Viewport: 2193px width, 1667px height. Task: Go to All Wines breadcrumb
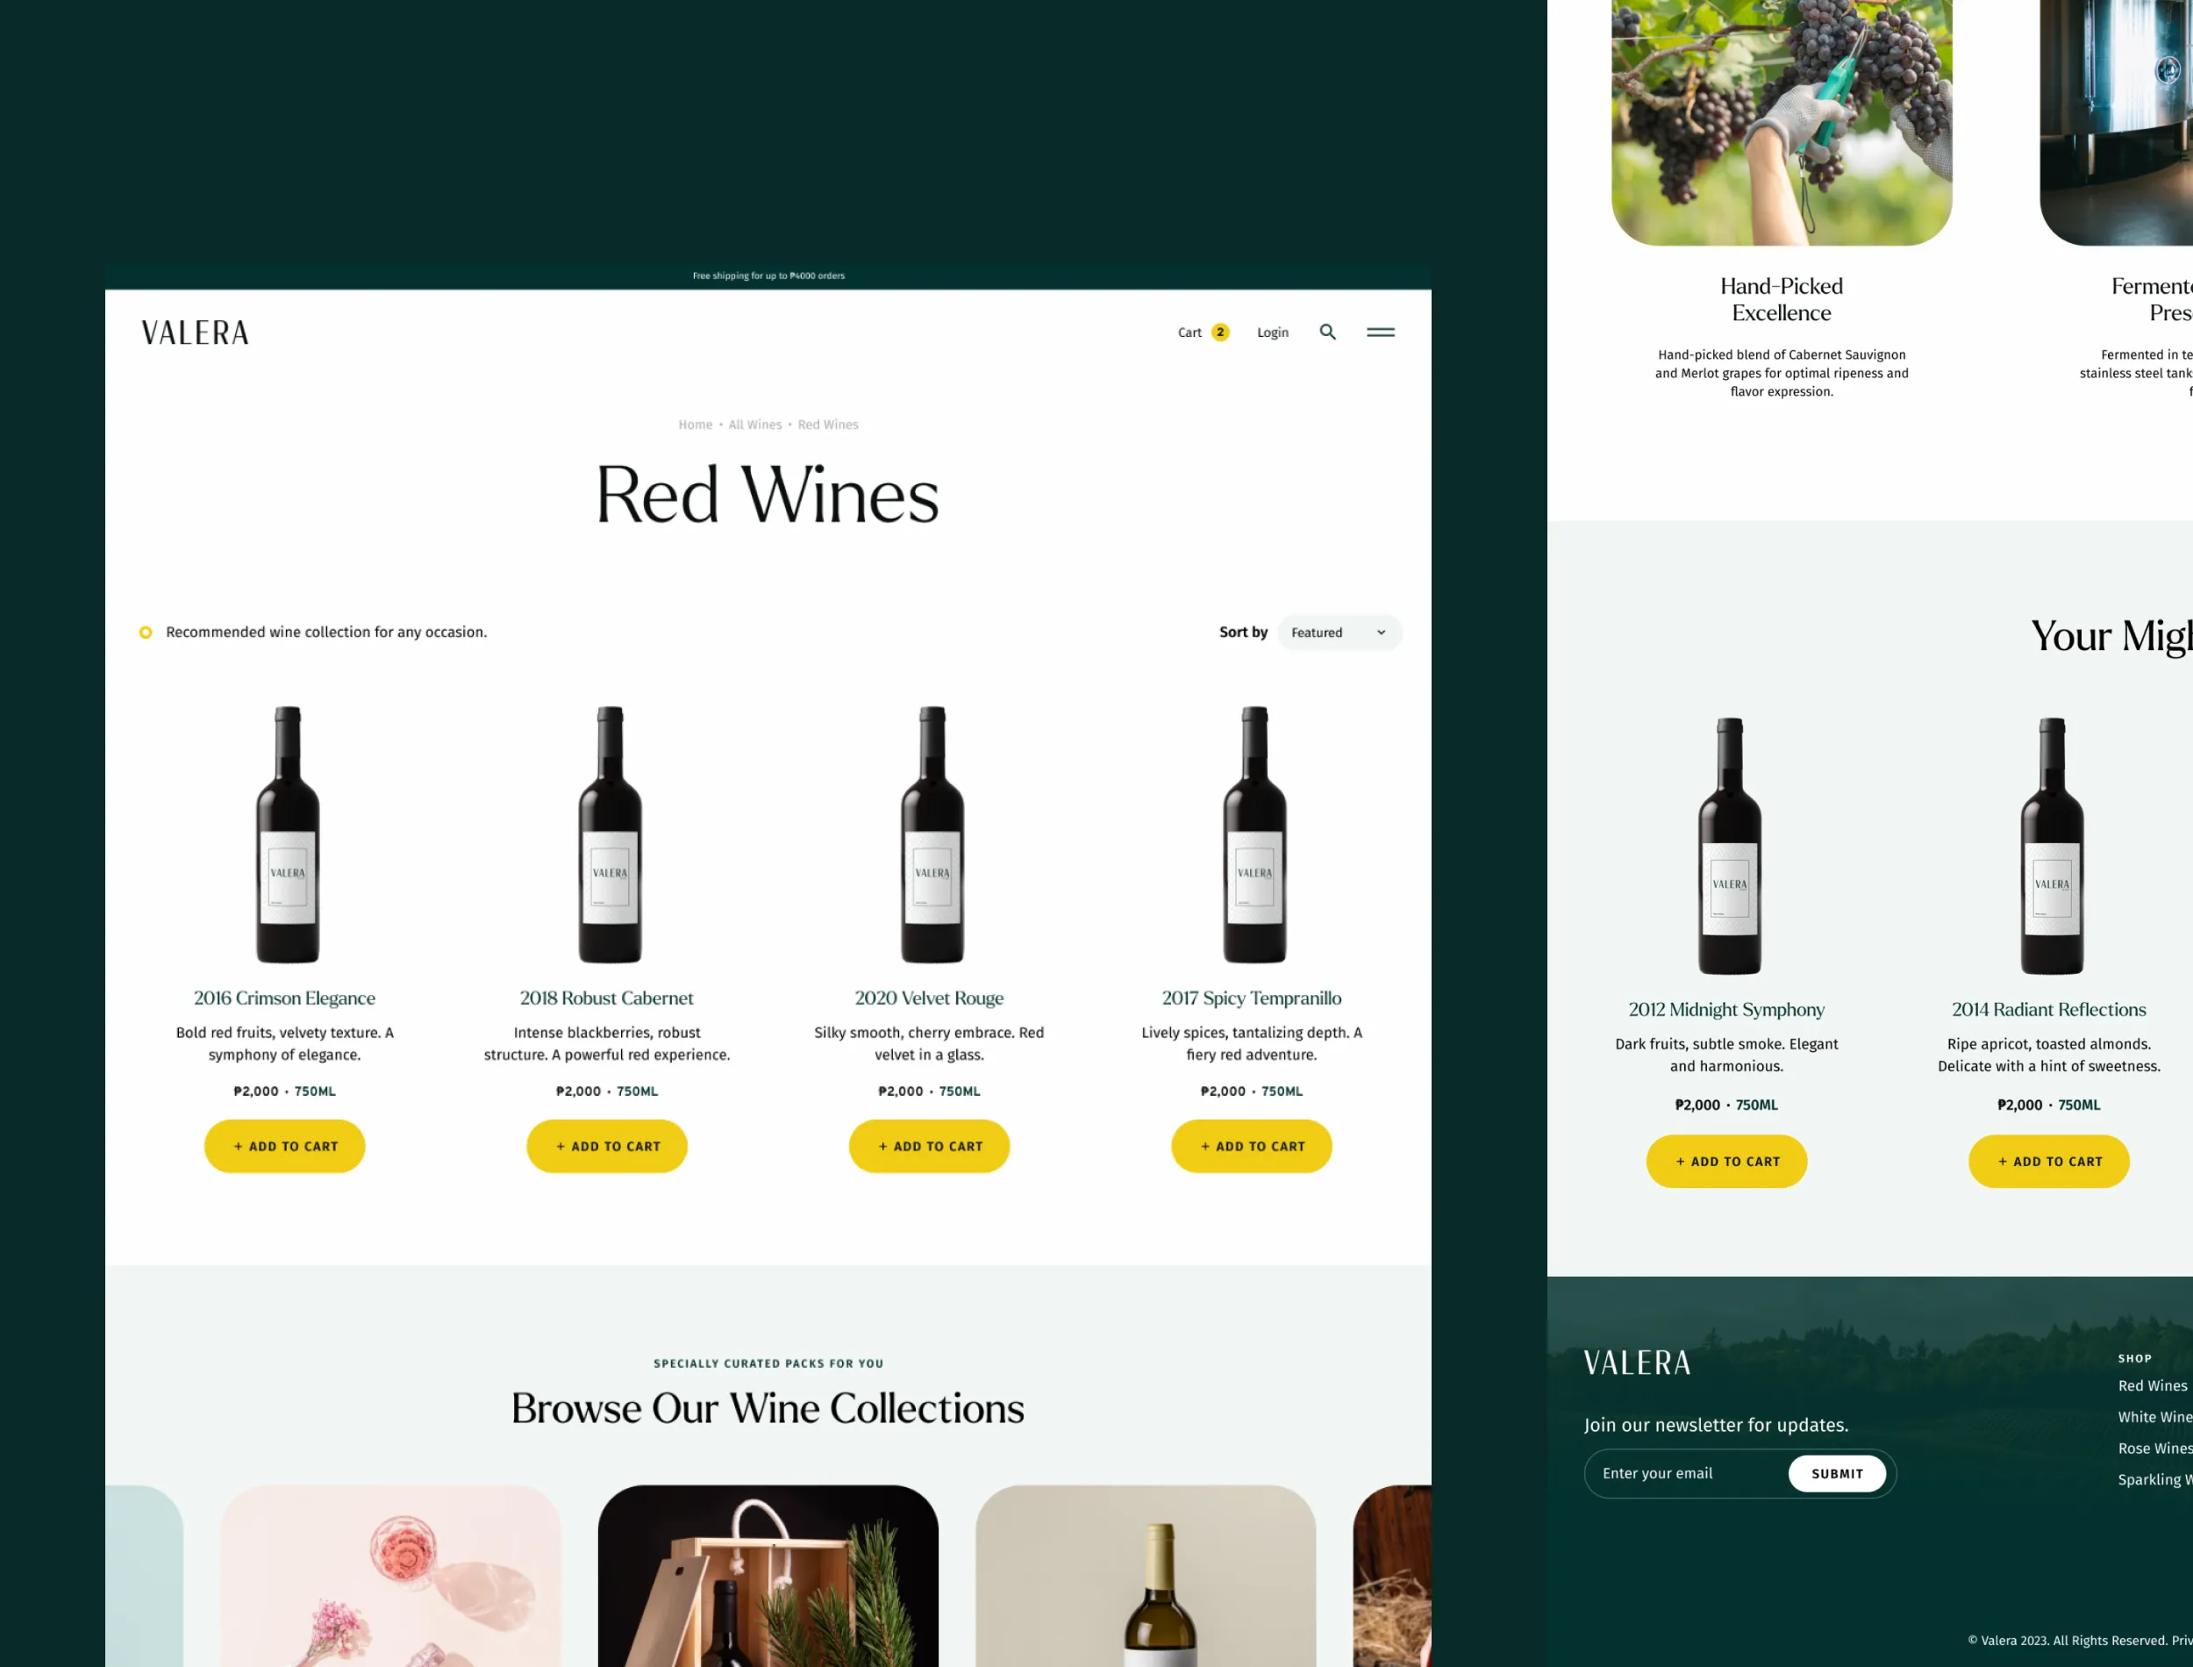click(754, 425)
